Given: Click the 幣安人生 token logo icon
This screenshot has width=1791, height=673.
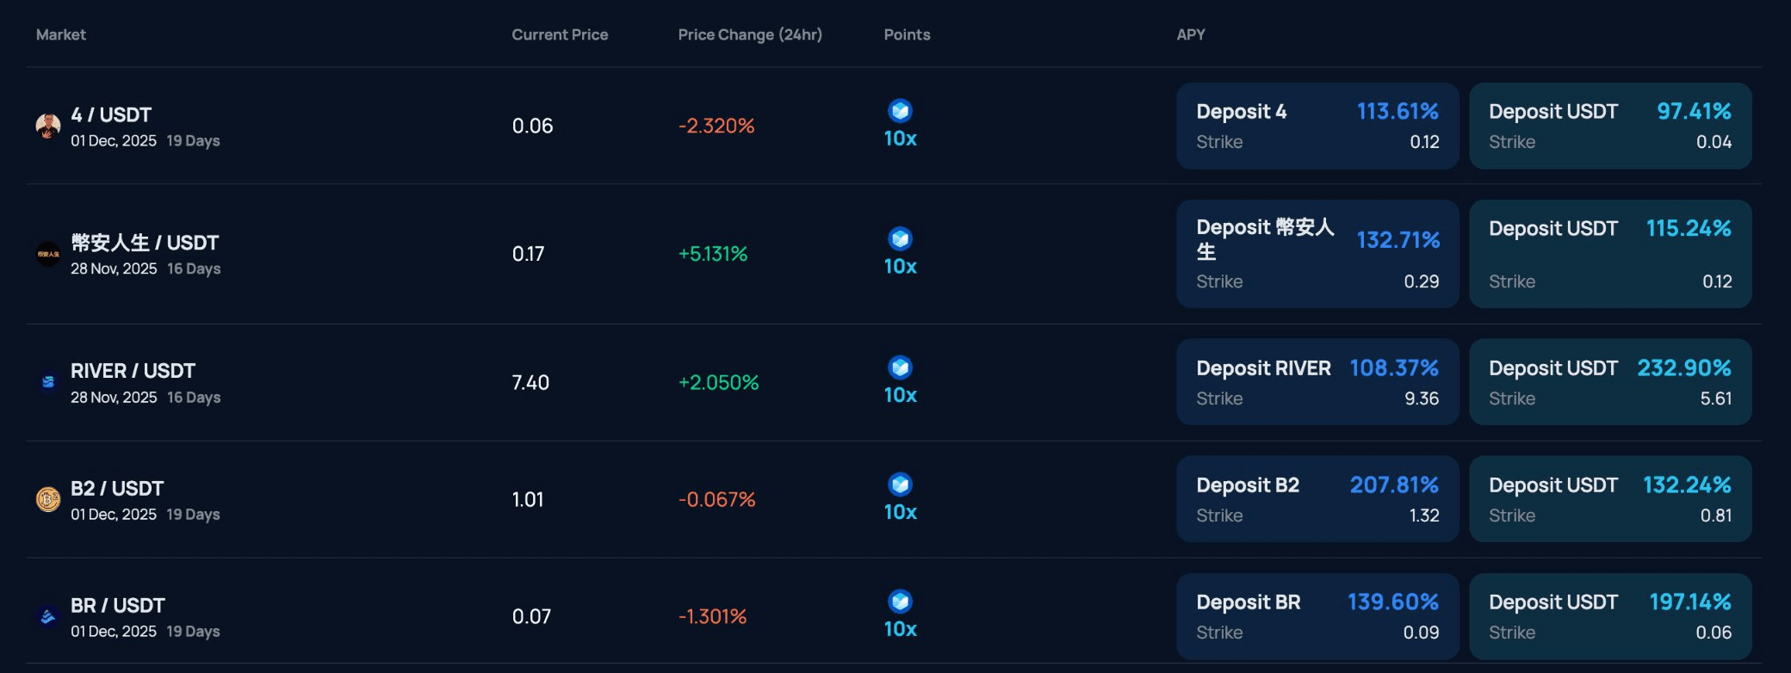Looking at the screenshot, I should [48, 254].
